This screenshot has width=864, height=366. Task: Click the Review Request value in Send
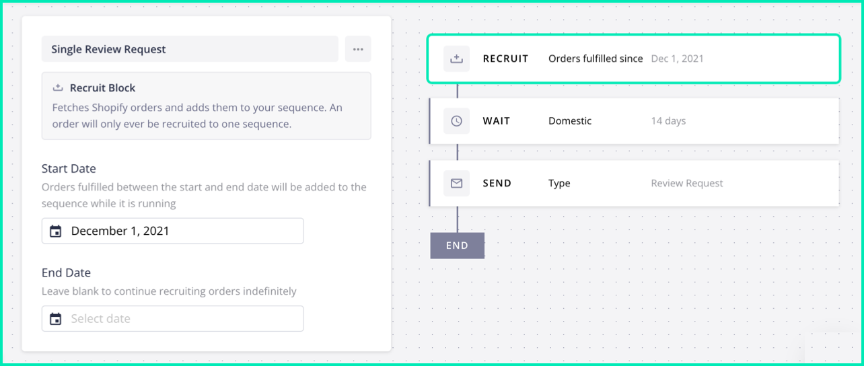click(x=687, y=183)
